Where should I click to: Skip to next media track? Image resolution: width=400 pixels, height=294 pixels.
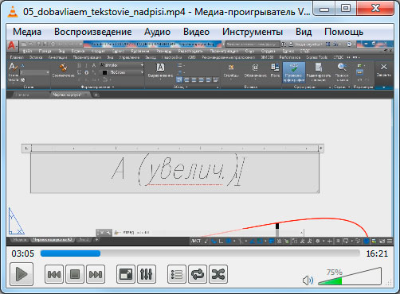click(96, 274)
